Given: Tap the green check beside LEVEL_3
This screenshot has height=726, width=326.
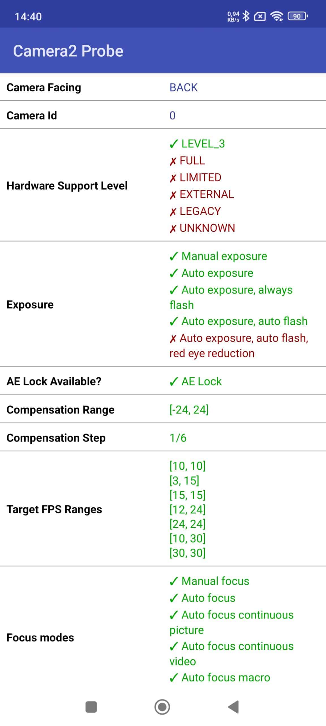Looking at the screenshot, I should (x=173, y=144).
